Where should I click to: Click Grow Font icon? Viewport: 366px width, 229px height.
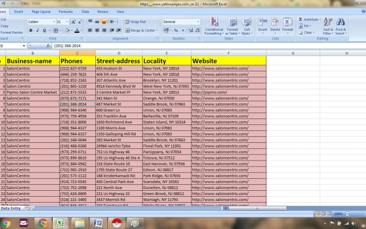point(73,22)
